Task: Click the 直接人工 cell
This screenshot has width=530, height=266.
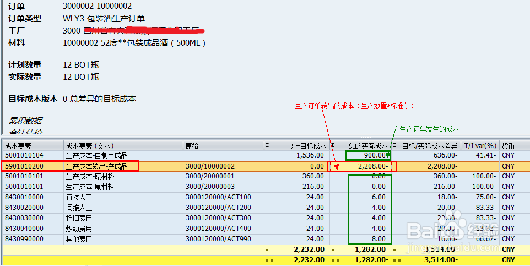Action: click(79, 197)
